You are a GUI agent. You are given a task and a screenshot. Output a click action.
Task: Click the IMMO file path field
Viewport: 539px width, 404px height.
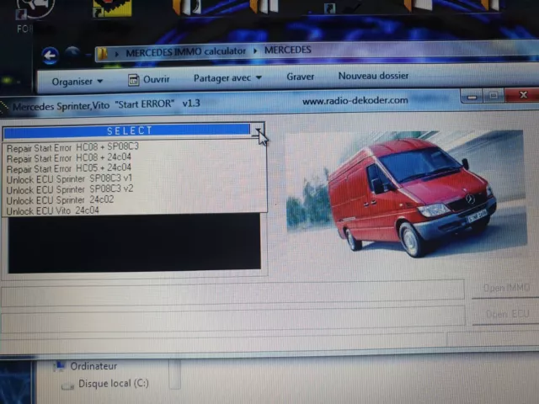pyautogui.click(x=232, y=292)
